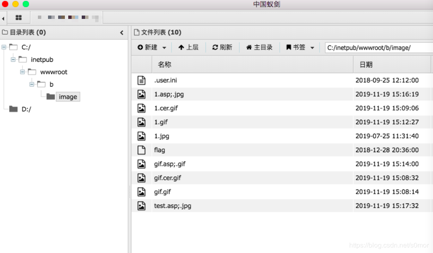Collapse the C:/ tree node

pyautogui.click(x=4, y=47)
